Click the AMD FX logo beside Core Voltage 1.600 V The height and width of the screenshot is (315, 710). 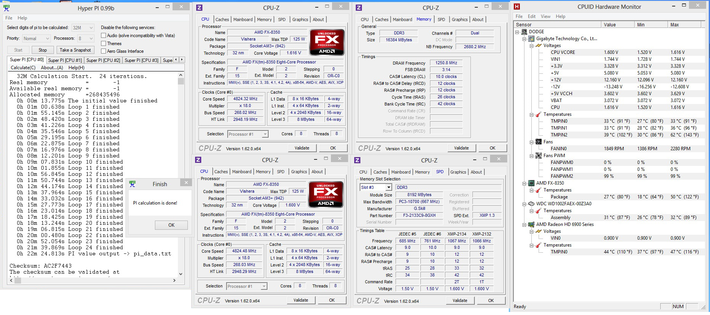click(x=326, y=194)
